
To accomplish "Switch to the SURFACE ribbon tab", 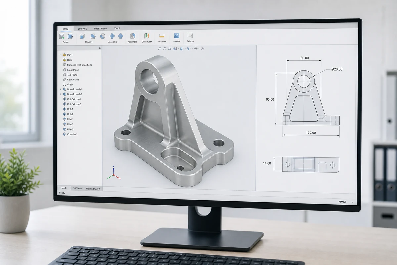I will (82, 29).
